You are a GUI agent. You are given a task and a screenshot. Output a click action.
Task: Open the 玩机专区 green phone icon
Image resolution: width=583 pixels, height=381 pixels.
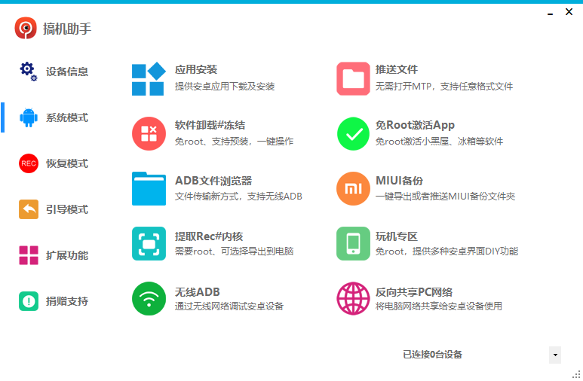pos(353,244)
